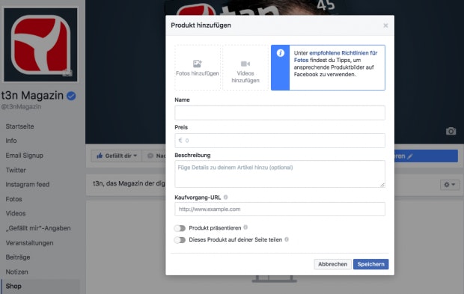Click the info icon next to Kaufvorgang-URL
This screenshot has width=464, height=294.
[225, 197]
